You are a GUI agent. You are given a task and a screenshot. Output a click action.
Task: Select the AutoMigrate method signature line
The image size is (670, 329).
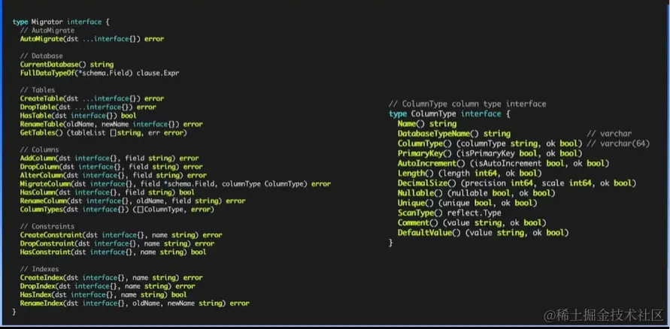pyautogui.click(x=92, y=39)
